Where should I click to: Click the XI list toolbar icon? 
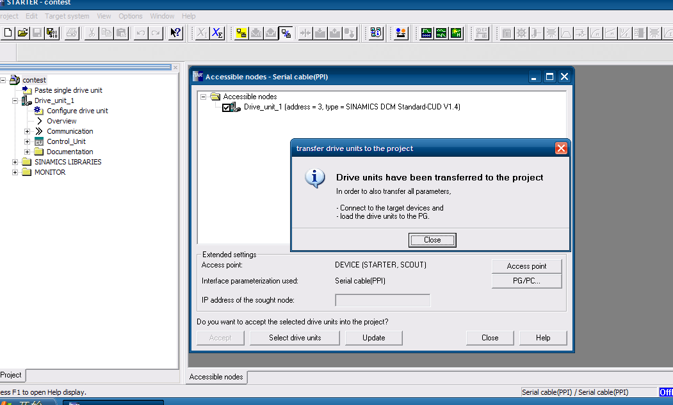202,33
